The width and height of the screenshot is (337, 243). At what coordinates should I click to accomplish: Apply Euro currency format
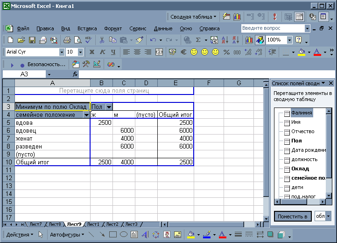tap(183, 52)
